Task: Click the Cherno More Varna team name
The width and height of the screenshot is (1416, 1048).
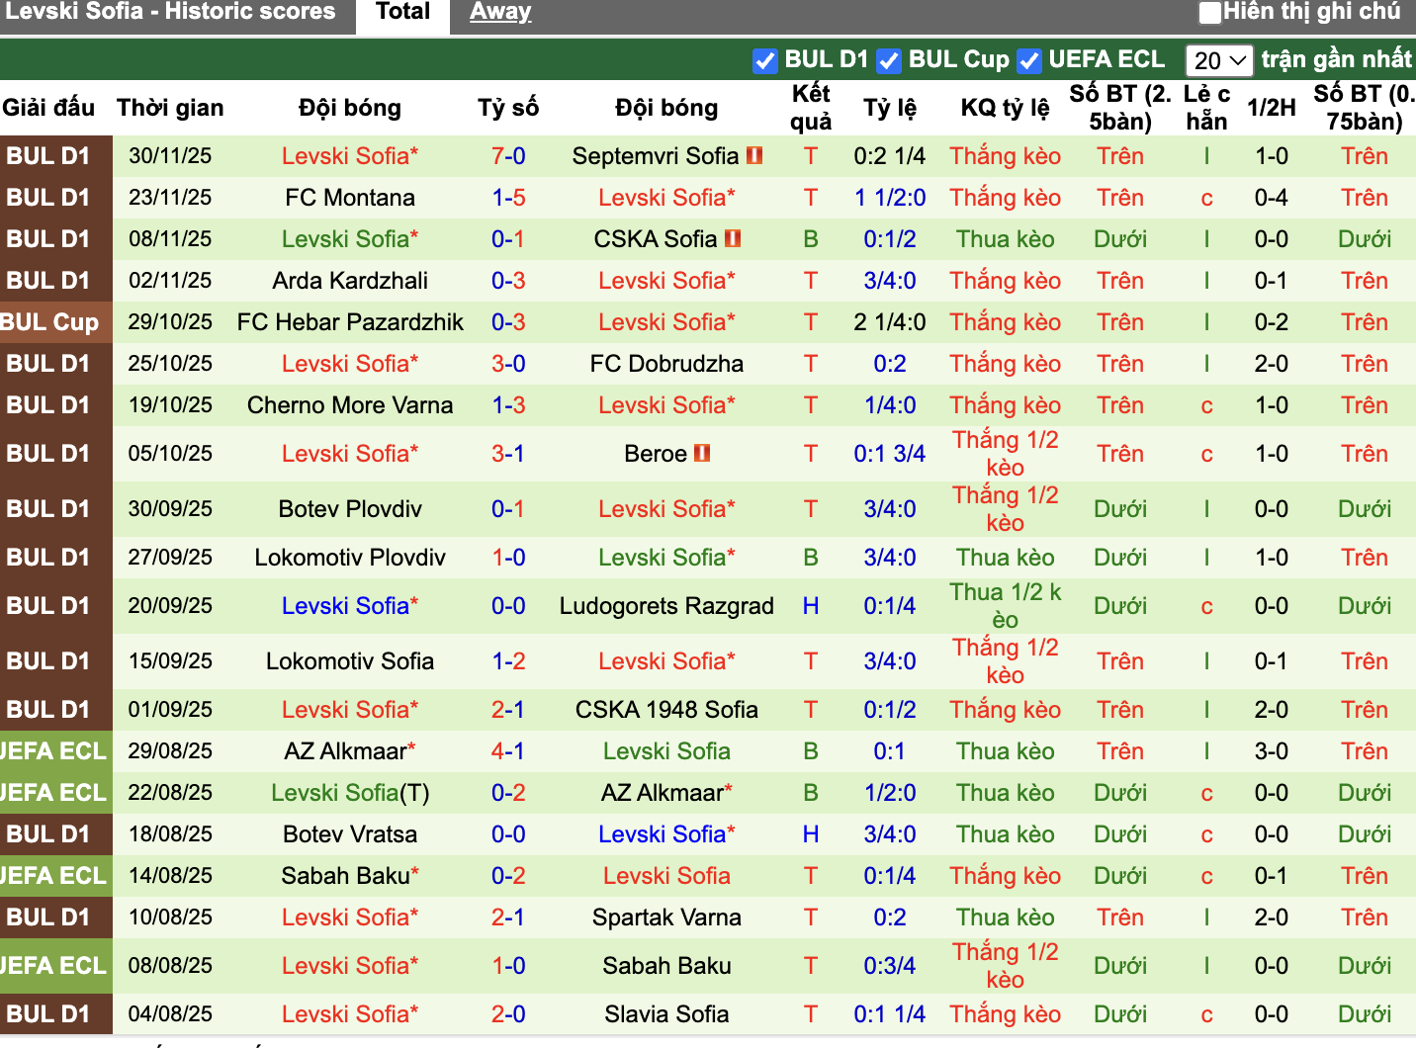Action: (349, 404)
